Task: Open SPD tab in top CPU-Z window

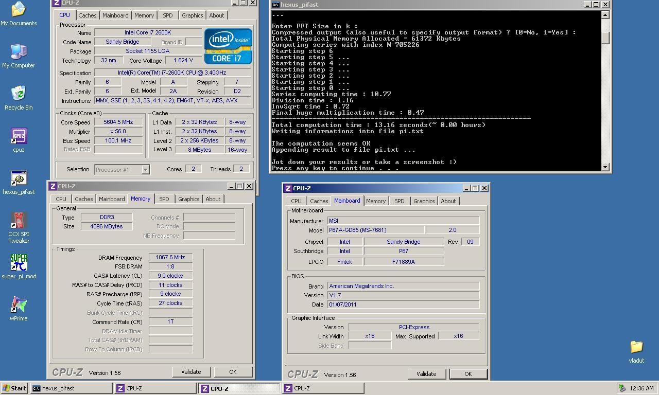Action: (168, 15)
